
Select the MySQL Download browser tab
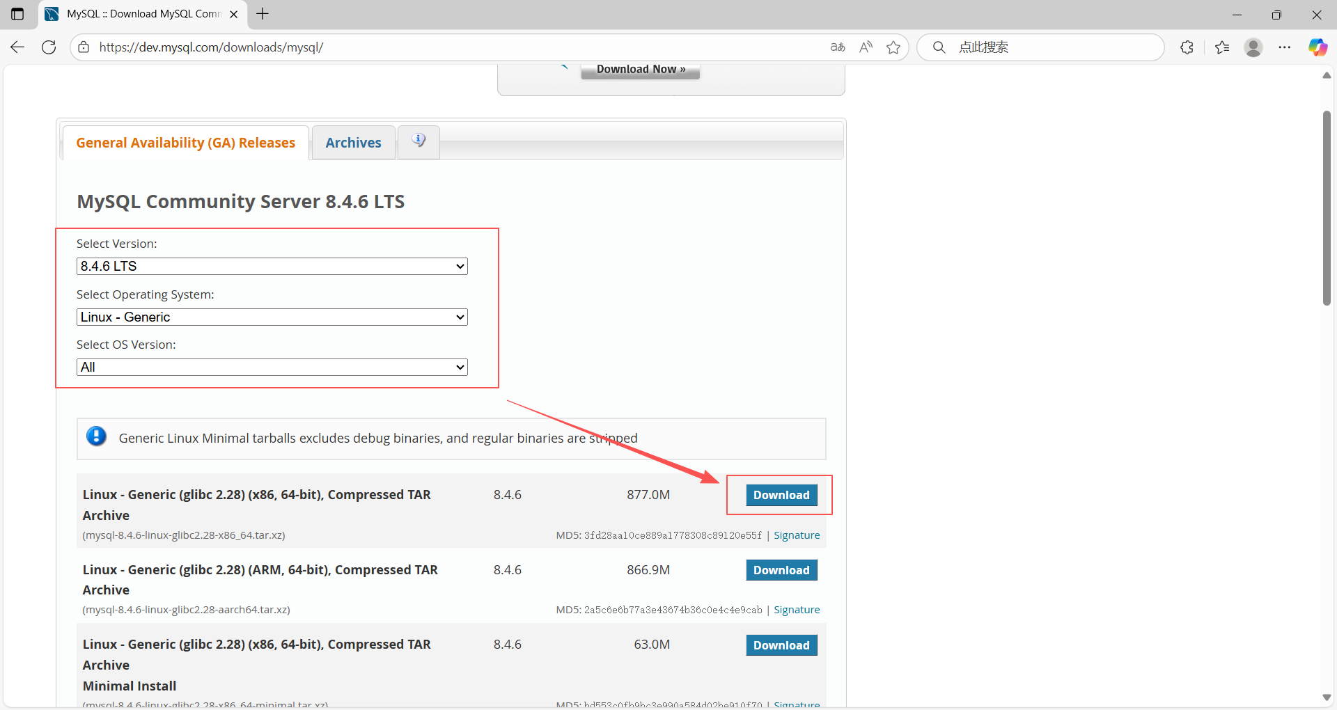click(x=143, y=14)
